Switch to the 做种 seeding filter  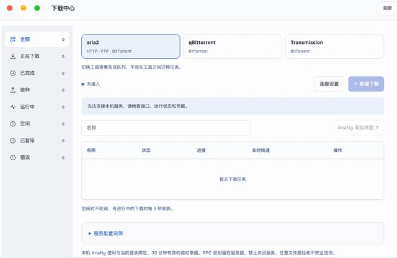pyautogui.click(x=37, y=90)
